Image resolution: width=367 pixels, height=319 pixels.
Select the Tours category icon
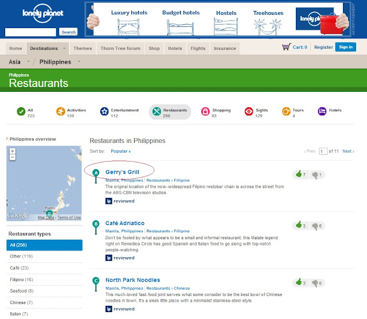(286, 111)
